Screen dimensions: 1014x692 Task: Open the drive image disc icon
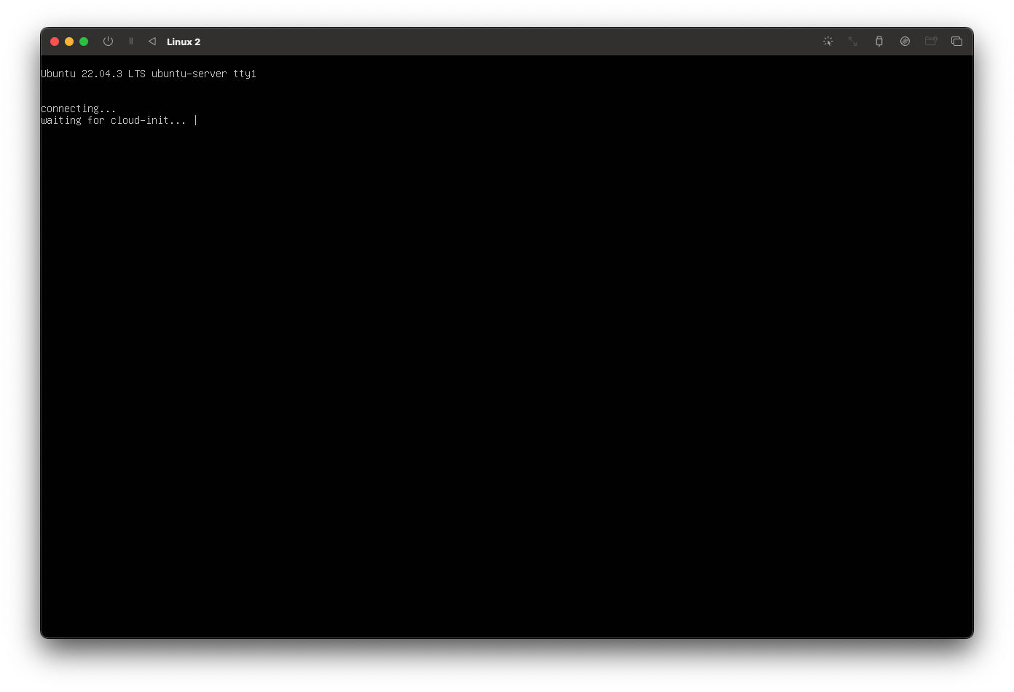pos(905,42)
